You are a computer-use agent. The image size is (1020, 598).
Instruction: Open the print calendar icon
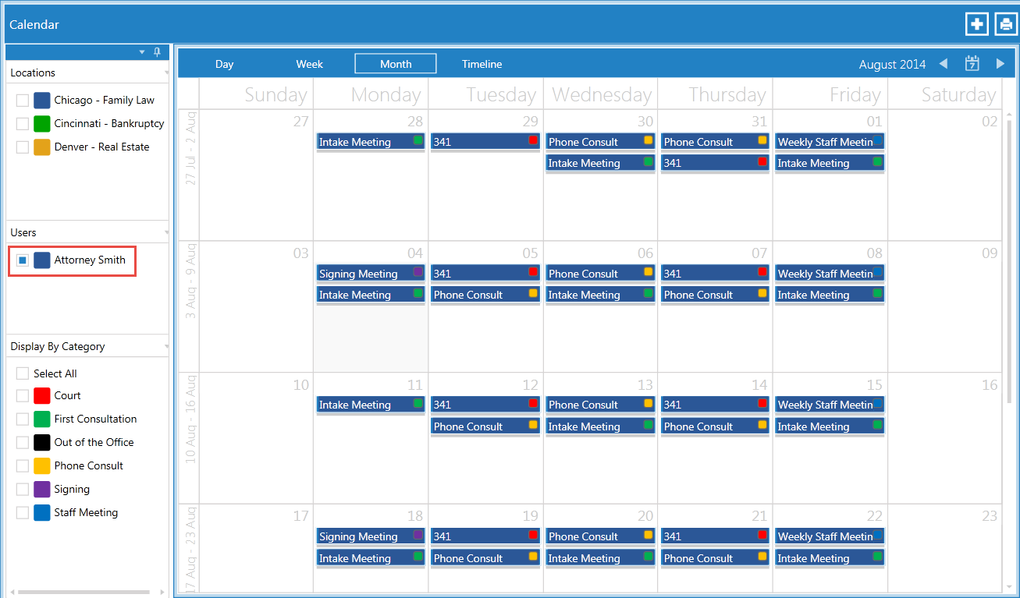click(x=1005, y=23)
